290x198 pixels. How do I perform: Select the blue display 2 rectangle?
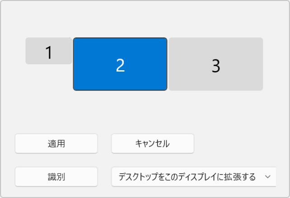click(x=120, y=64)
